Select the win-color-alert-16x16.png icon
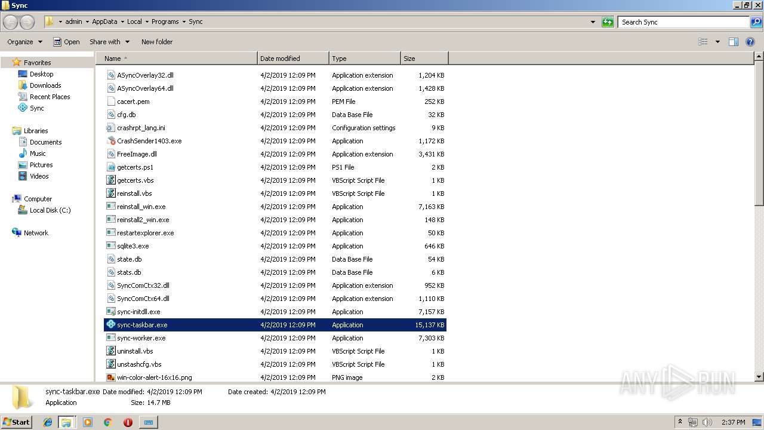Image resolution: width=764 pixels, height=430 pixels. tap(110, 377)
